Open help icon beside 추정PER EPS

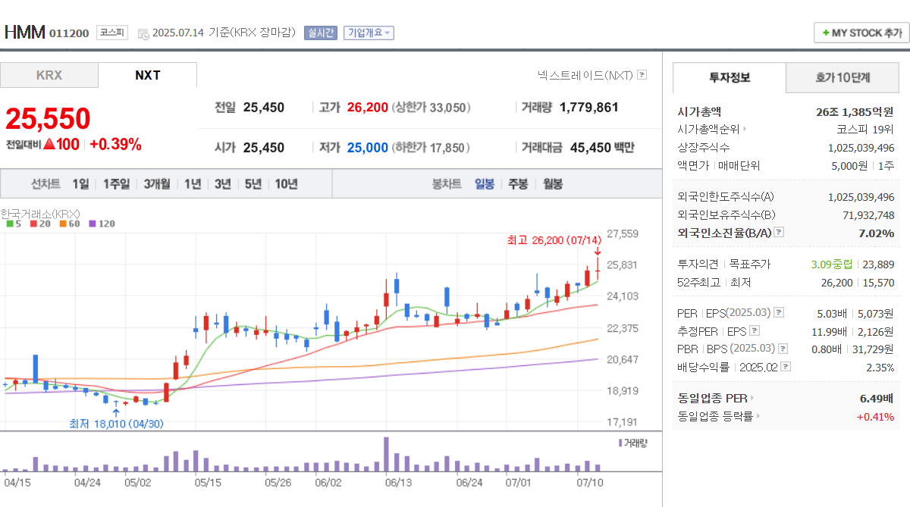pos(755,330)
